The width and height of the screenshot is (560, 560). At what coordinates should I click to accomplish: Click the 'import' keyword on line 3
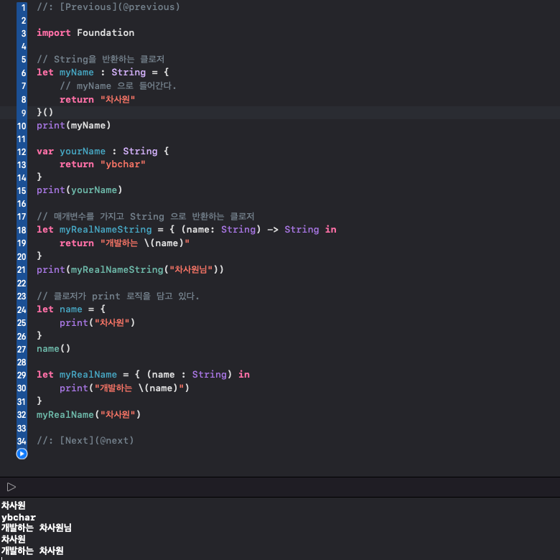[x=54, y=33]
